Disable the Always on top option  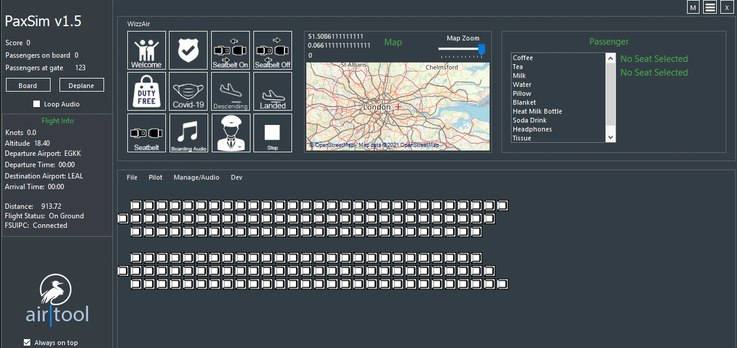click(x=27, y=342)
